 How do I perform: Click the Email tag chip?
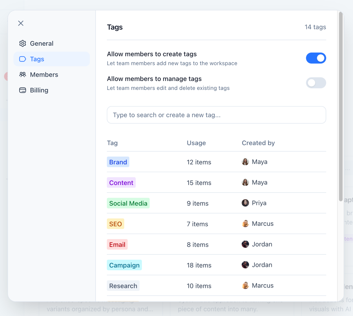point(117,244)
